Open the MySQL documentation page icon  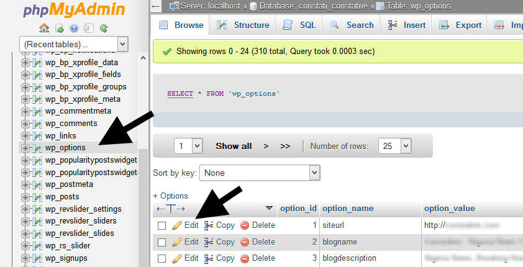[89, 29]
